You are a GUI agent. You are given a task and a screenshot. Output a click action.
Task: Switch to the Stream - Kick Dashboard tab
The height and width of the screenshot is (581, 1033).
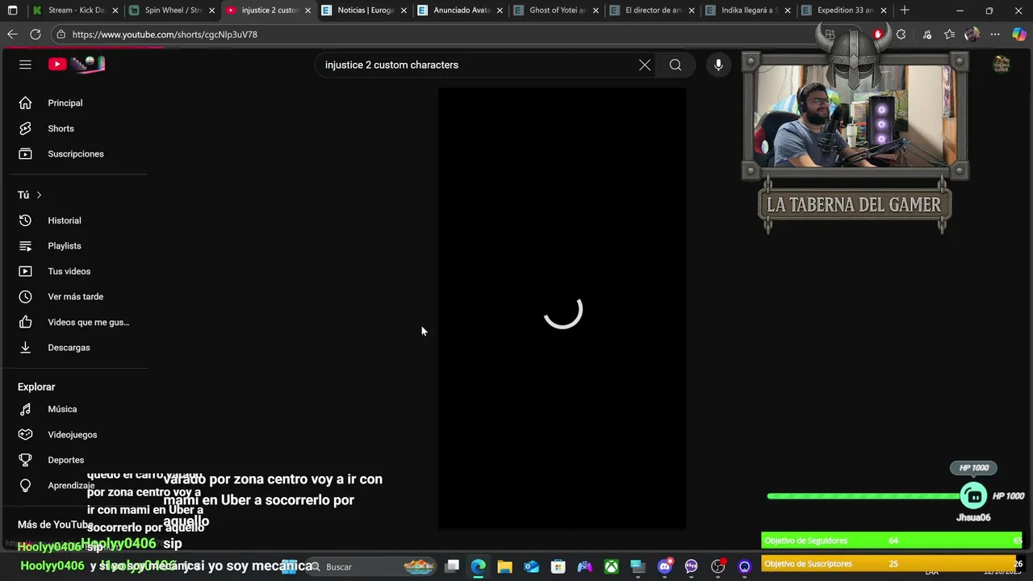(x=76, y=10)
